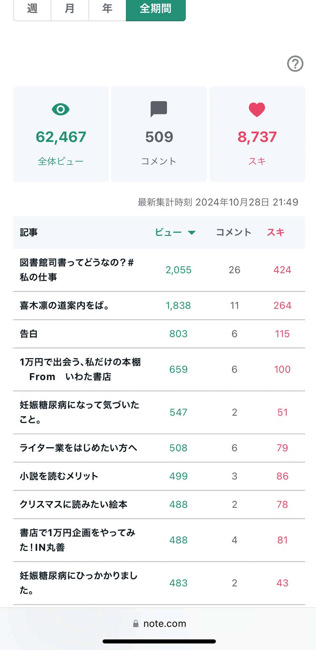The image size is (316, 650).
Task: Toggle sort arrow next to ビュー
Action: pyautogui.click(x=192, y=233)
